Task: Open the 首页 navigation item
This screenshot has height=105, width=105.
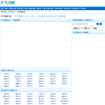Action: click(x=3, y=8)
